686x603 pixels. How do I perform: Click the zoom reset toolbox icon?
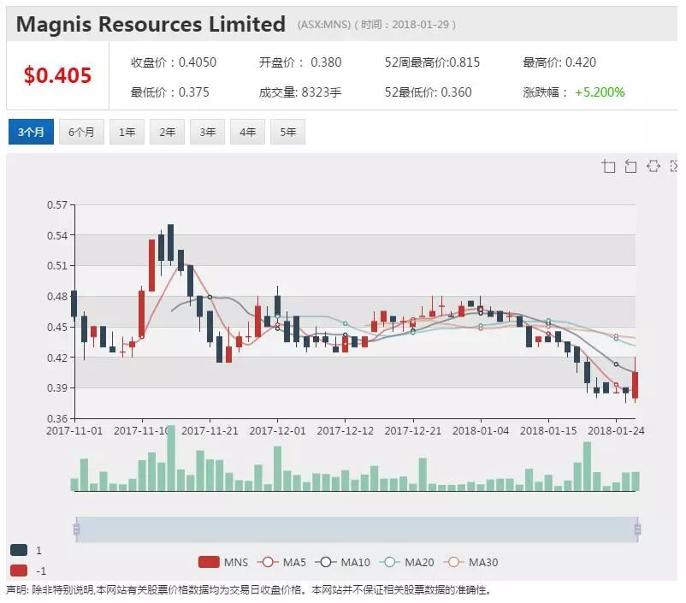pyautogui.click(x=630, y=166)
